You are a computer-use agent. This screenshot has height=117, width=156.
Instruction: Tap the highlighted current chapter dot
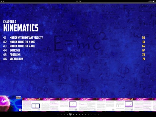click(x=70, y=114)
